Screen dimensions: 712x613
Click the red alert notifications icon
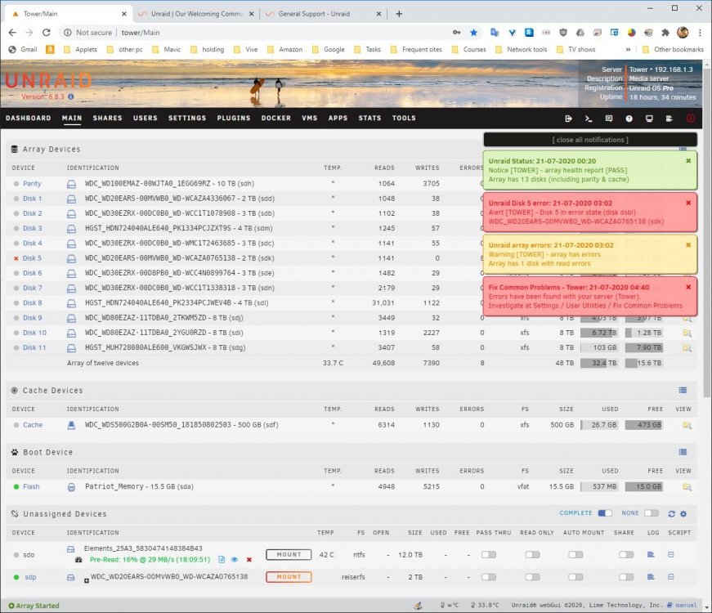pyautogui.click(x=690, y=119)
